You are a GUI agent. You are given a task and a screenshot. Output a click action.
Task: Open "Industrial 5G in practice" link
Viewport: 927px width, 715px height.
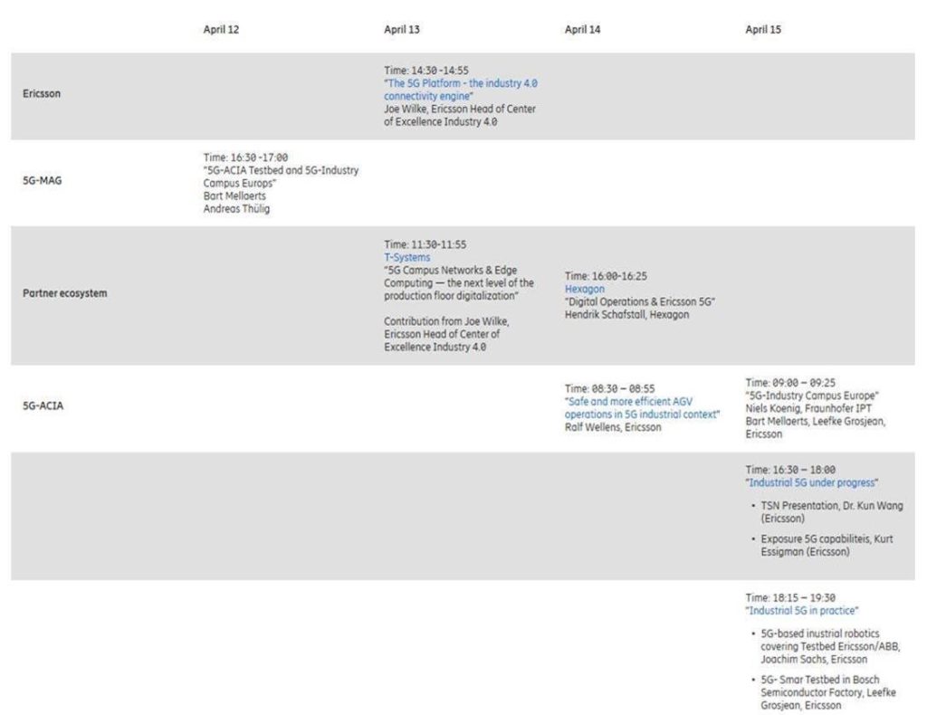pyautogui.click(x=802, y=611)
